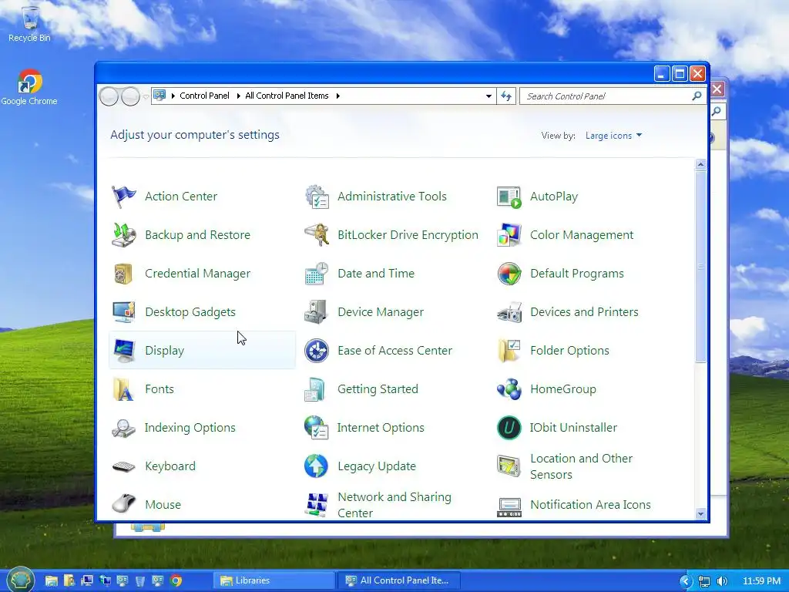
Task: Expand the address bar history dropdown
Action: click(489, 96)
